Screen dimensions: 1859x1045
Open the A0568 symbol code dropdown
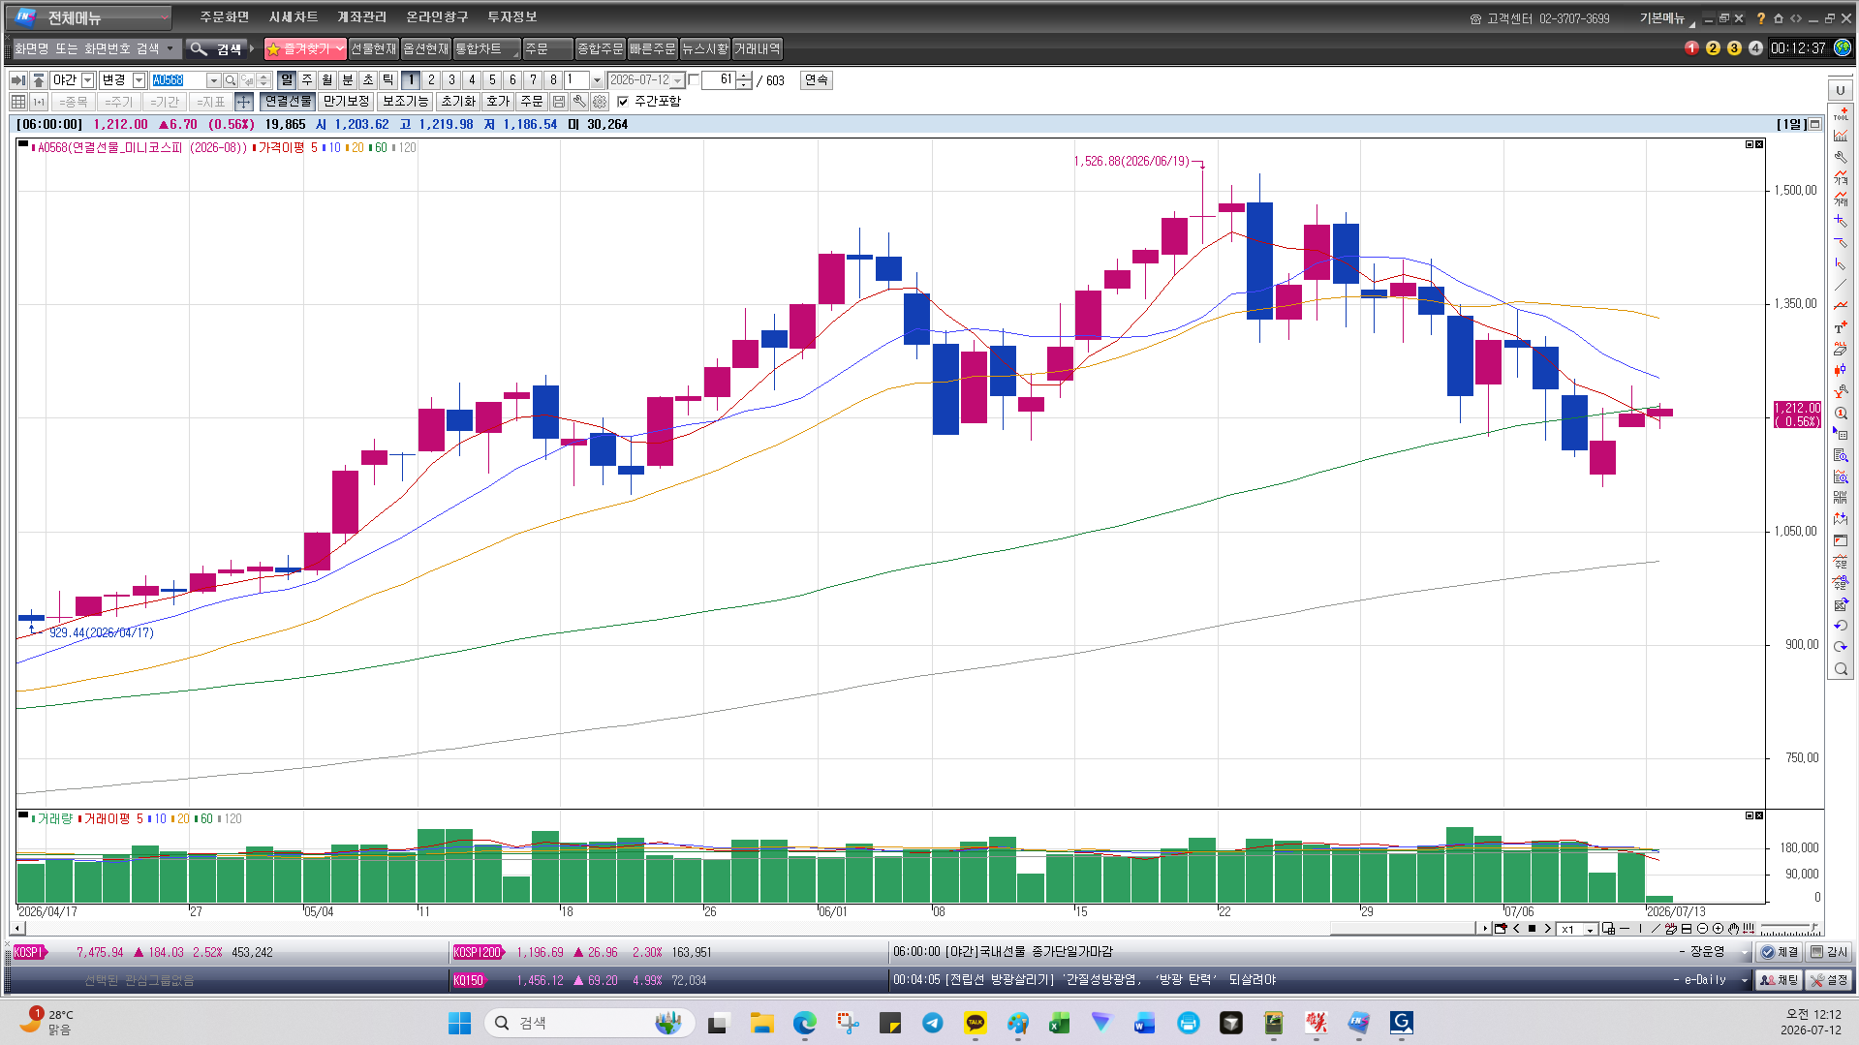click(x=214, y=80)
